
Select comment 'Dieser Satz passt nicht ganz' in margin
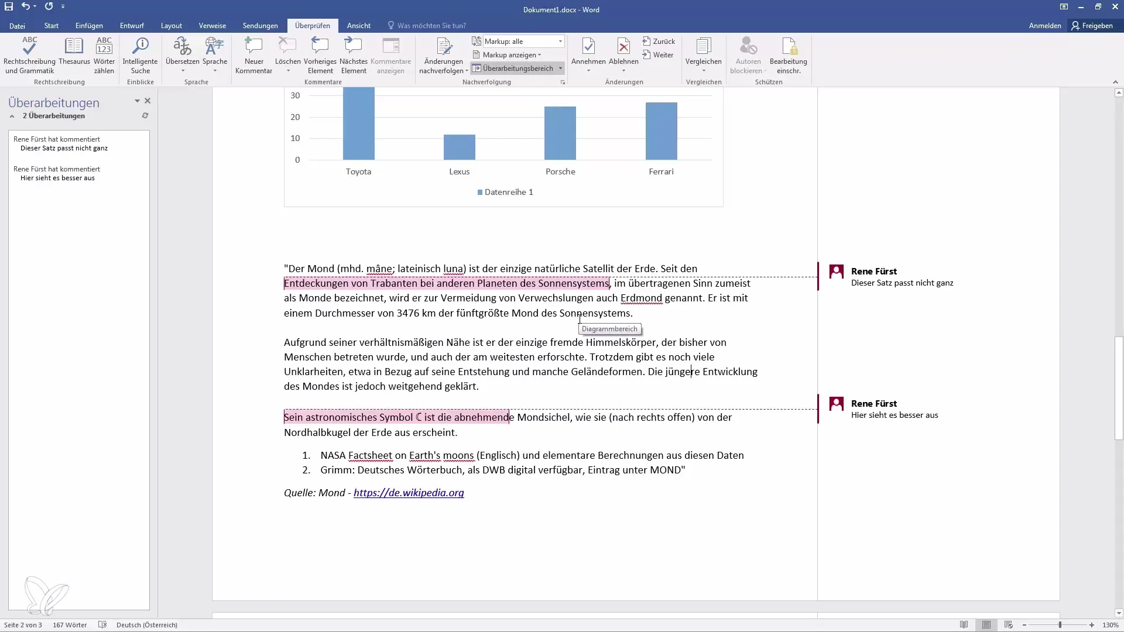[x=902, y=283]
